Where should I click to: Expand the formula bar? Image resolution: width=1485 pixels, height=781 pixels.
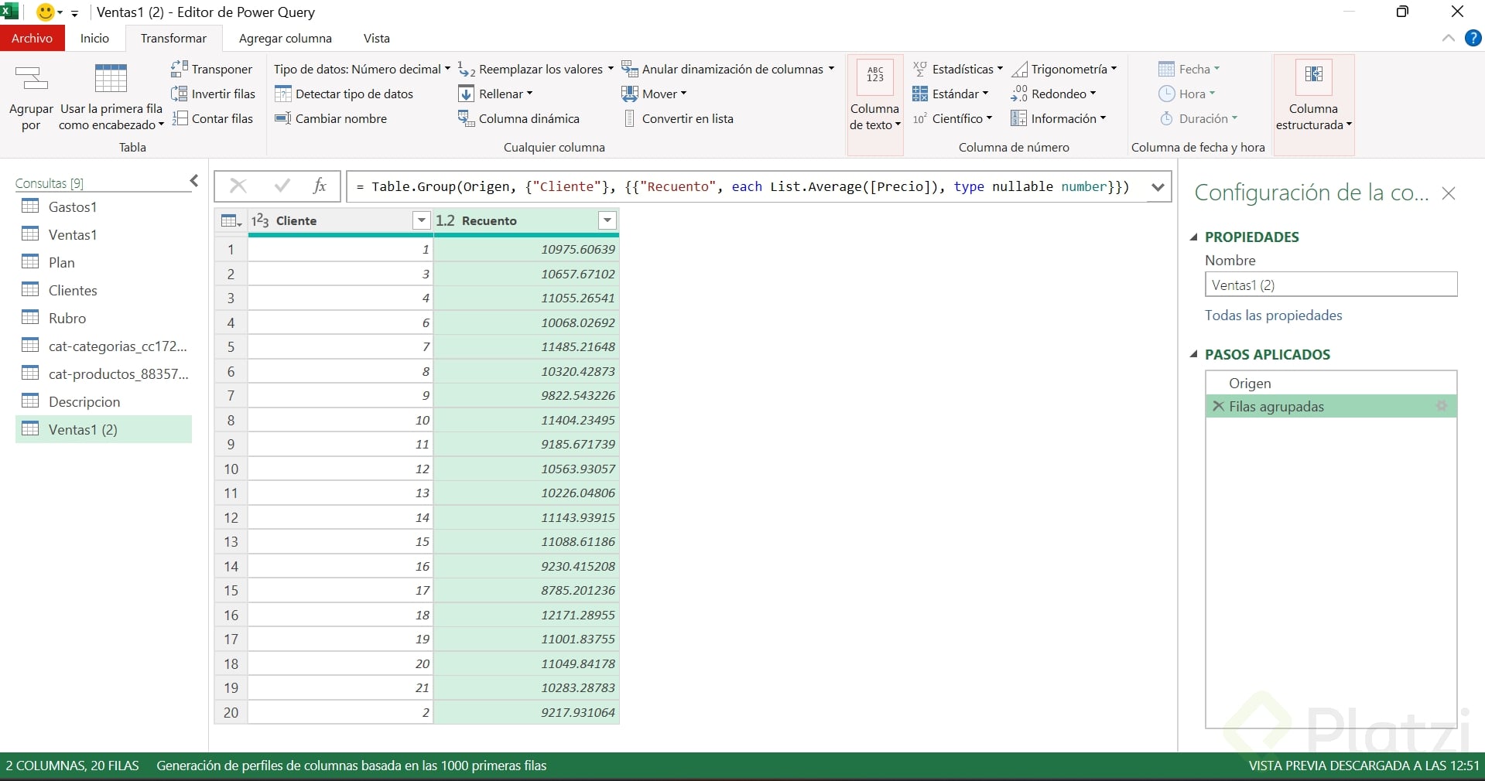[x=1158, y=186]
